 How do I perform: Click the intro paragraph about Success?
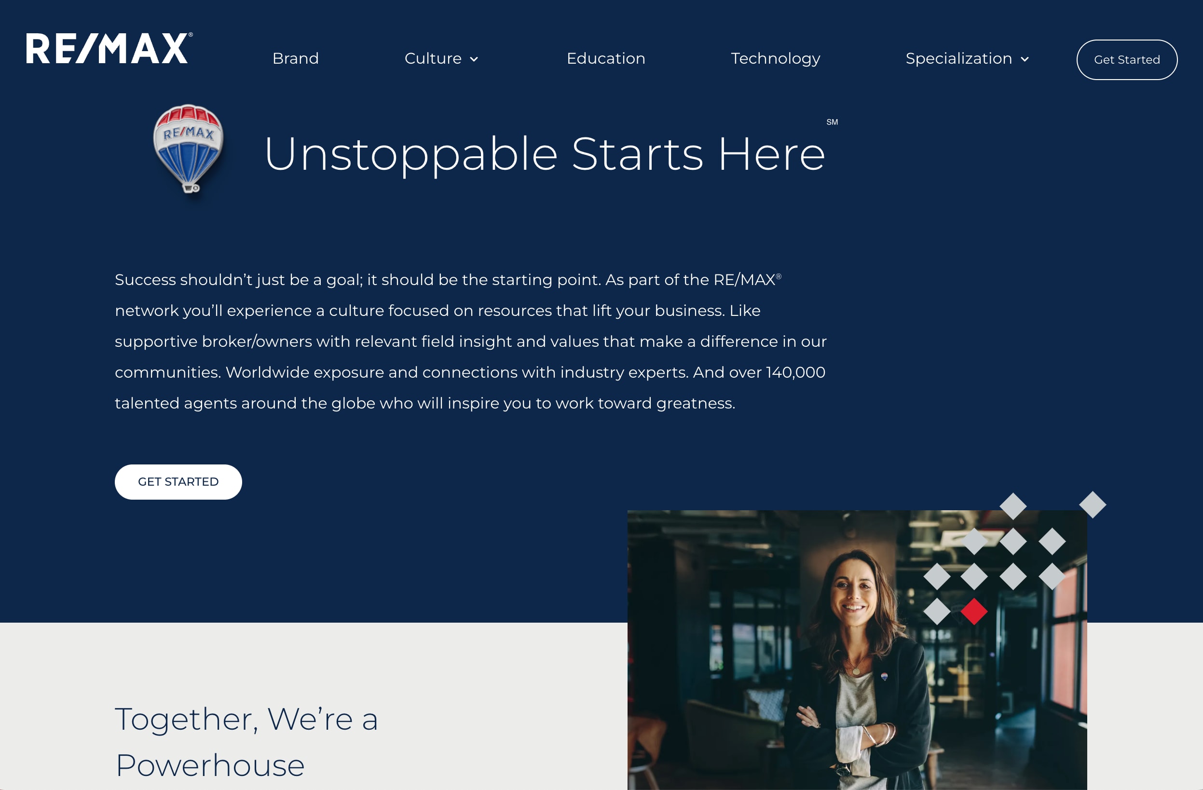471,341
